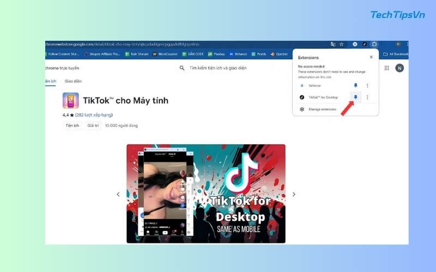Click the chrome trực tuyến store title
This screenshot has height=272, width=436.
click(x=62, y=68)
